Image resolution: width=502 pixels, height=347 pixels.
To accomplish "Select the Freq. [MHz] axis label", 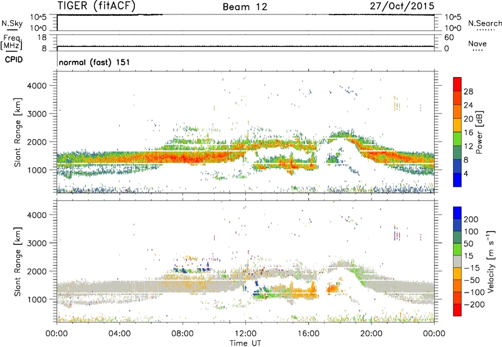I will tap(11, 42).
